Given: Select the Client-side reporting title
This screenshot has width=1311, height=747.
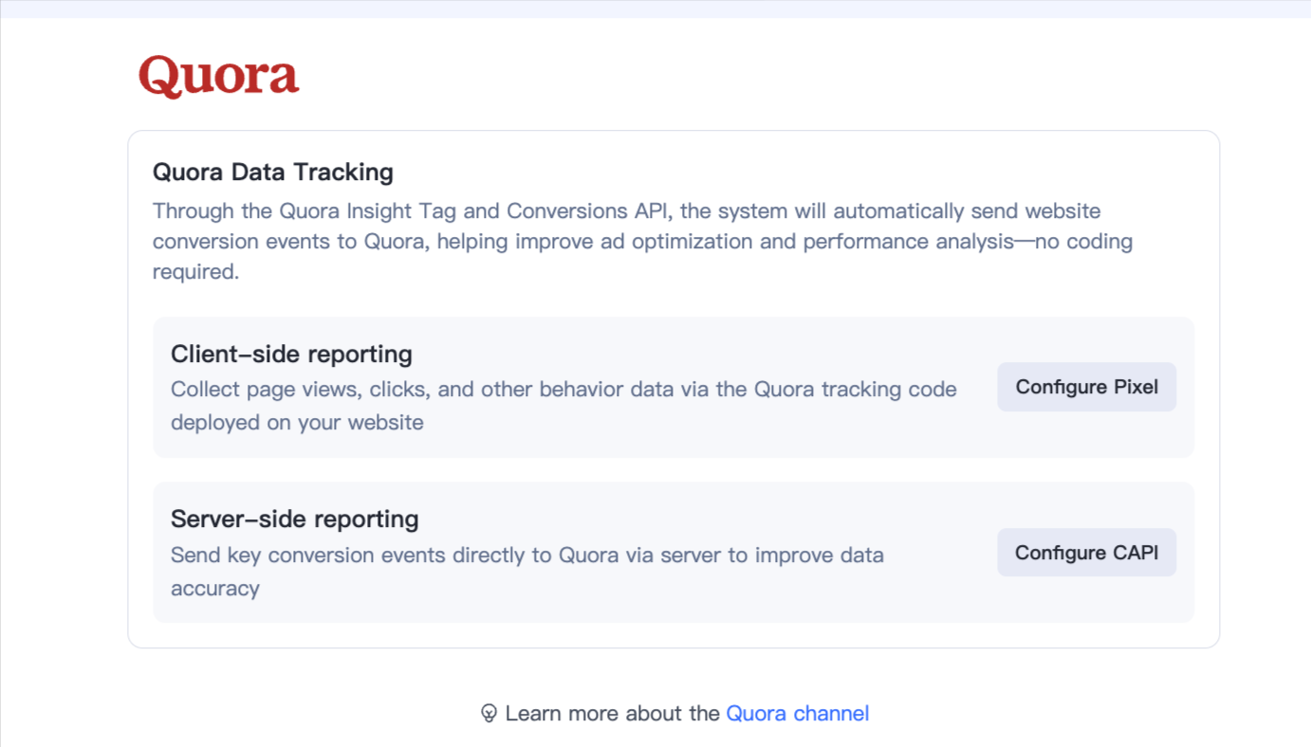Looking at the screenshot, I should [291, 355].
